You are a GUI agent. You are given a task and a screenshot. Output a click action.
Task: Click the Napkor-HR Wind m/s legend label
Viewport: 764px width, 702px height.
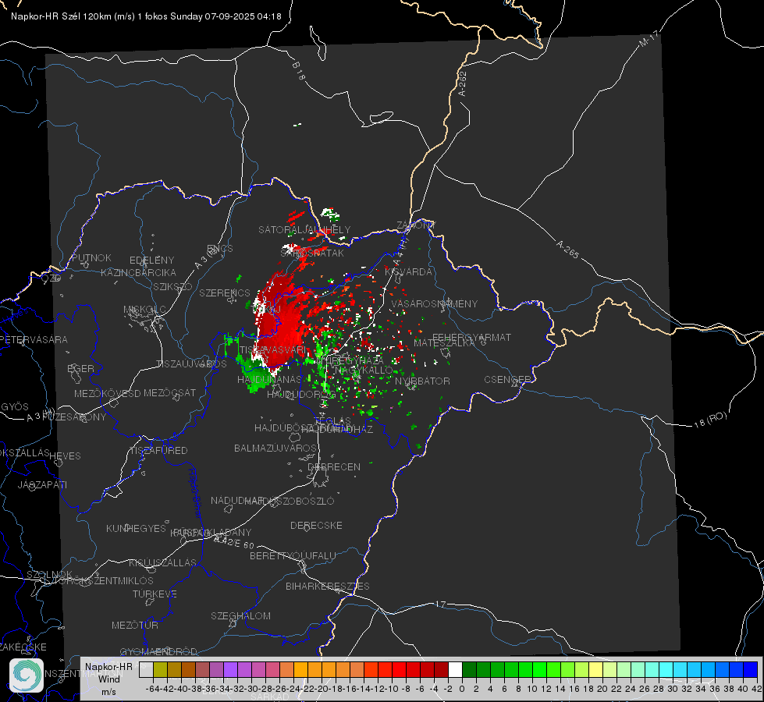point(108,679)
